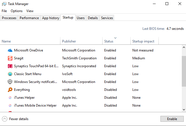
Task: Click the iTunes Mobile Device Helper icon
Action: tap(10, 105)
